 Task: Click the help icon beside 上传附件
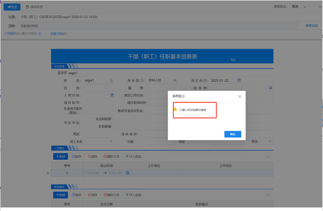coord(39,34)
